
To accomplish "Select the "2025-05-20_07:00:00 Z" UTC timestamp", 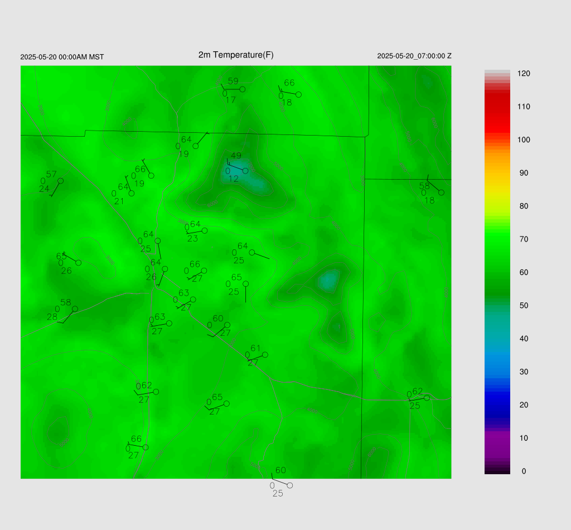I will click(414, 56).
